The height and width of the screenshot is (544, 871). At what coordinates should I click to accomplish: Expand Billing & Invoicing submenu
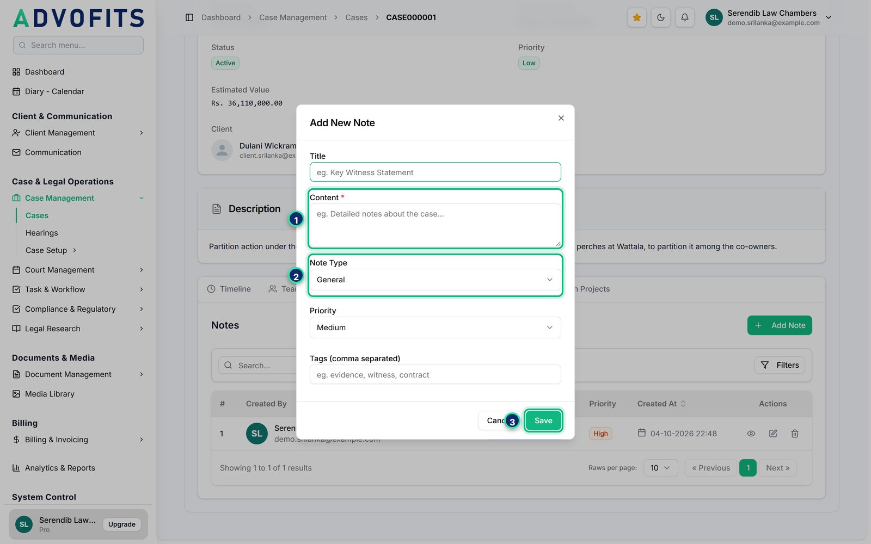(x=78, y=440)
